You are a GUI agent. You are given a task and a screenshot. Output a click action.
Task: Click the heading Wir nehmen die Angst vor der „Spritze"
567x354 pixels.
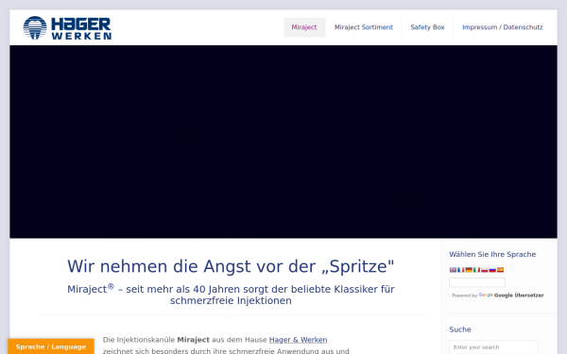231,266
